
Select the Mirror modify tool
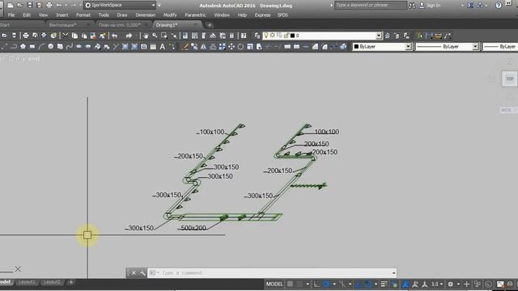click(x=203, y=47)
